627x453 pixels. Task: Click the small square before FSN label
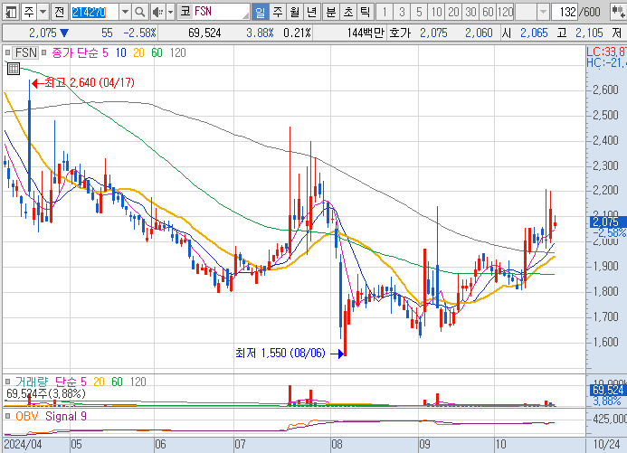pyautogui.click(x=7, y=52)
